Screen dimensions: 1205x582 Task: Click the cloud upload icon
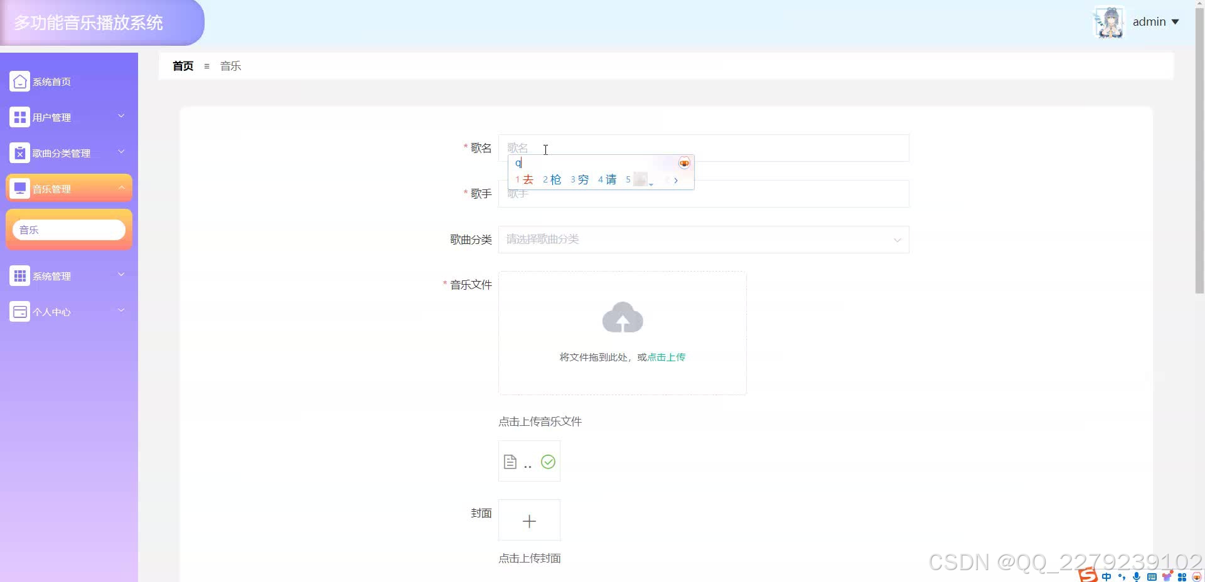coord(623,317)
